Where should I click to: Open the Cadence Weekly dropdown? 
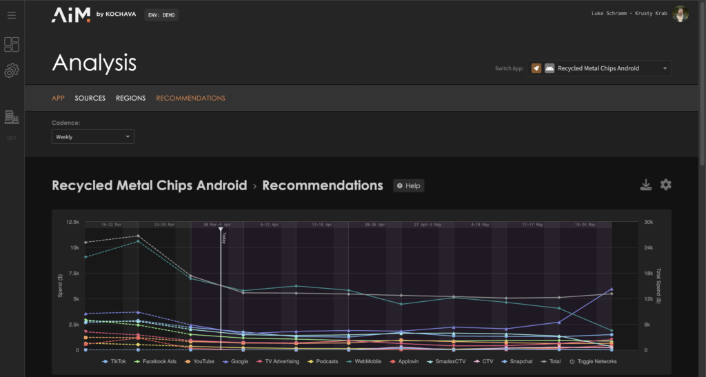pos(93,136)
